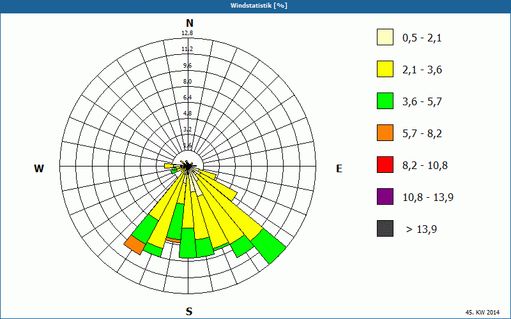Click the orange southwest wind rose segment

[x=135, y=245]
